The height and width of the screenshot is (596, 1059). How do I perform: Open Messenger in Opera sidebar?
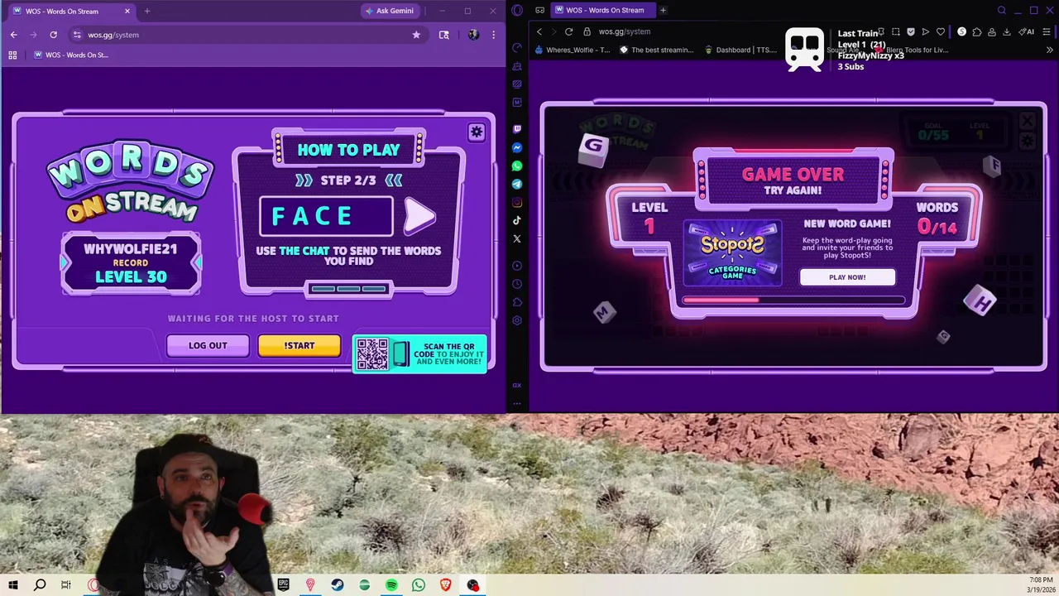pyautogui.click(x=517, y=147)
